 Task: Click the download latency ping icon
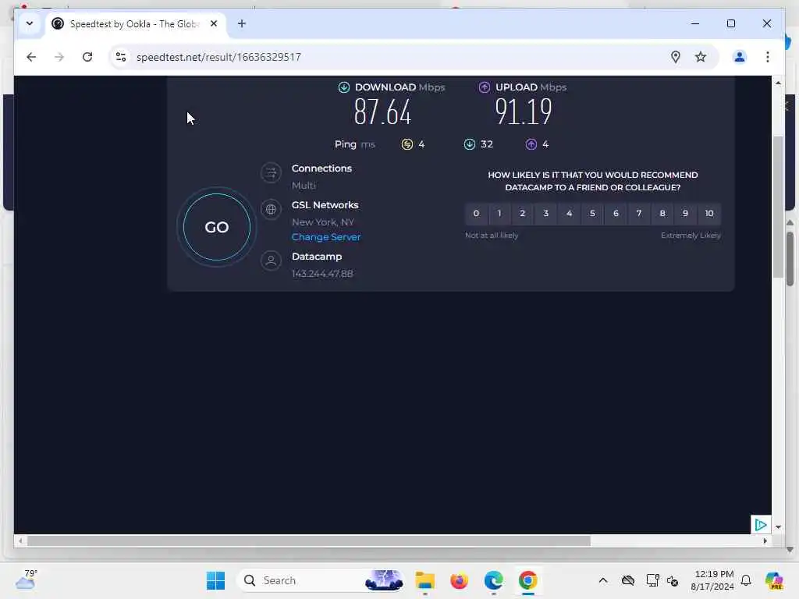pos(469,144)
